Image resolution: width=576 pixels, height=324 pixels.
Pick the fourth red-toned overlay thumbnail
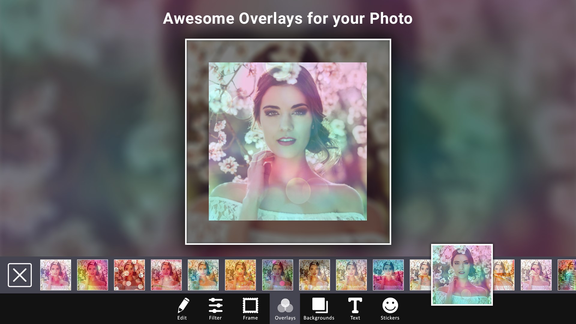pyautogui.click(x=166, y=275)
